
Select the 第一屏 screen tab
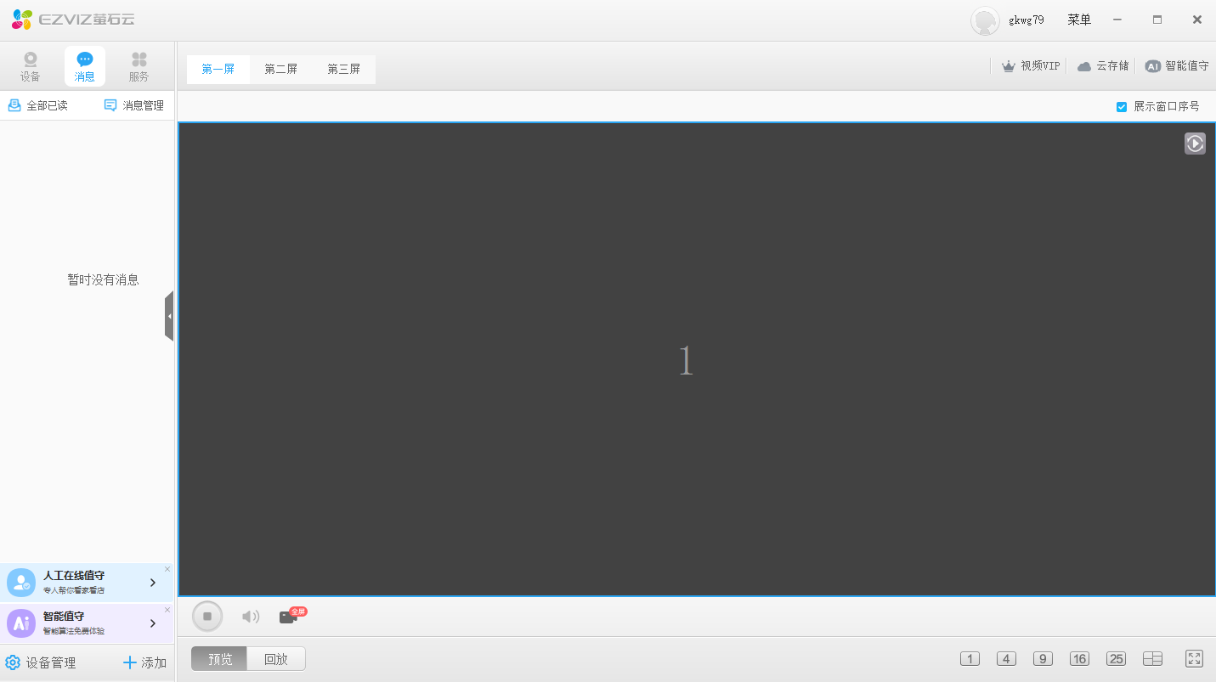tap(218, 69)
